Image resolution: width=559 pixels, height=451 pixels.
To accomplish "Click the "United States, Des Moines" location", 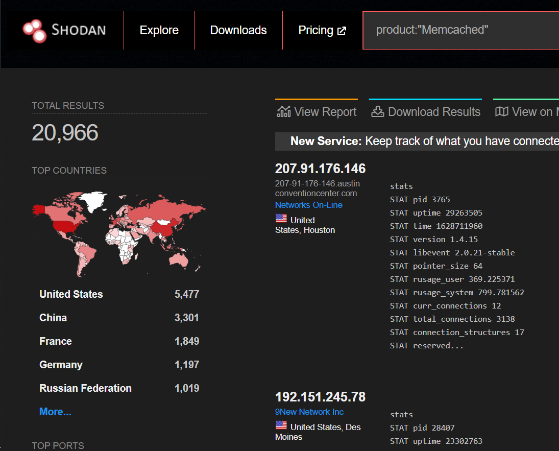I will [x=318, y=432].
